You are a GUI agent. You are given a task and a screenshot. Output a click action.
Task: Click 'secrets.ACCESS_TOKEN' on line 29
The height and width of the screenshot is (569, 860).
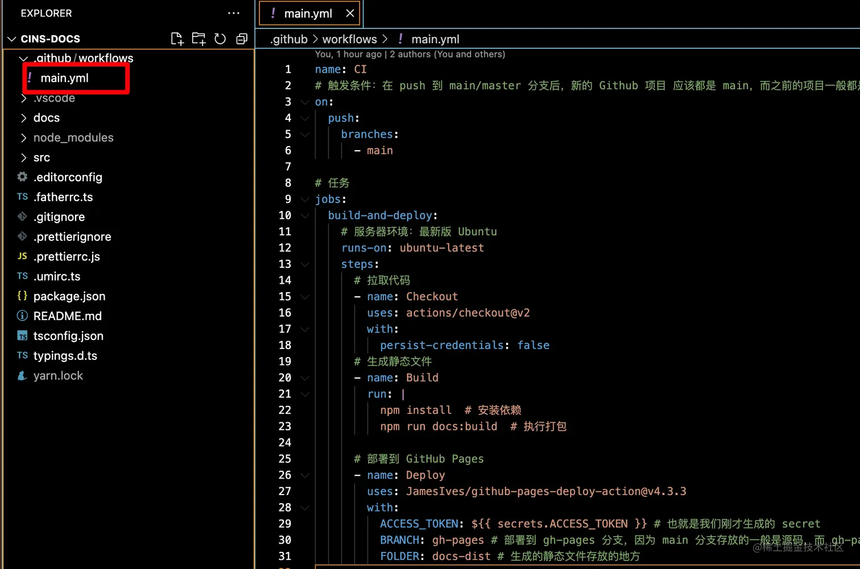(563, 524)
